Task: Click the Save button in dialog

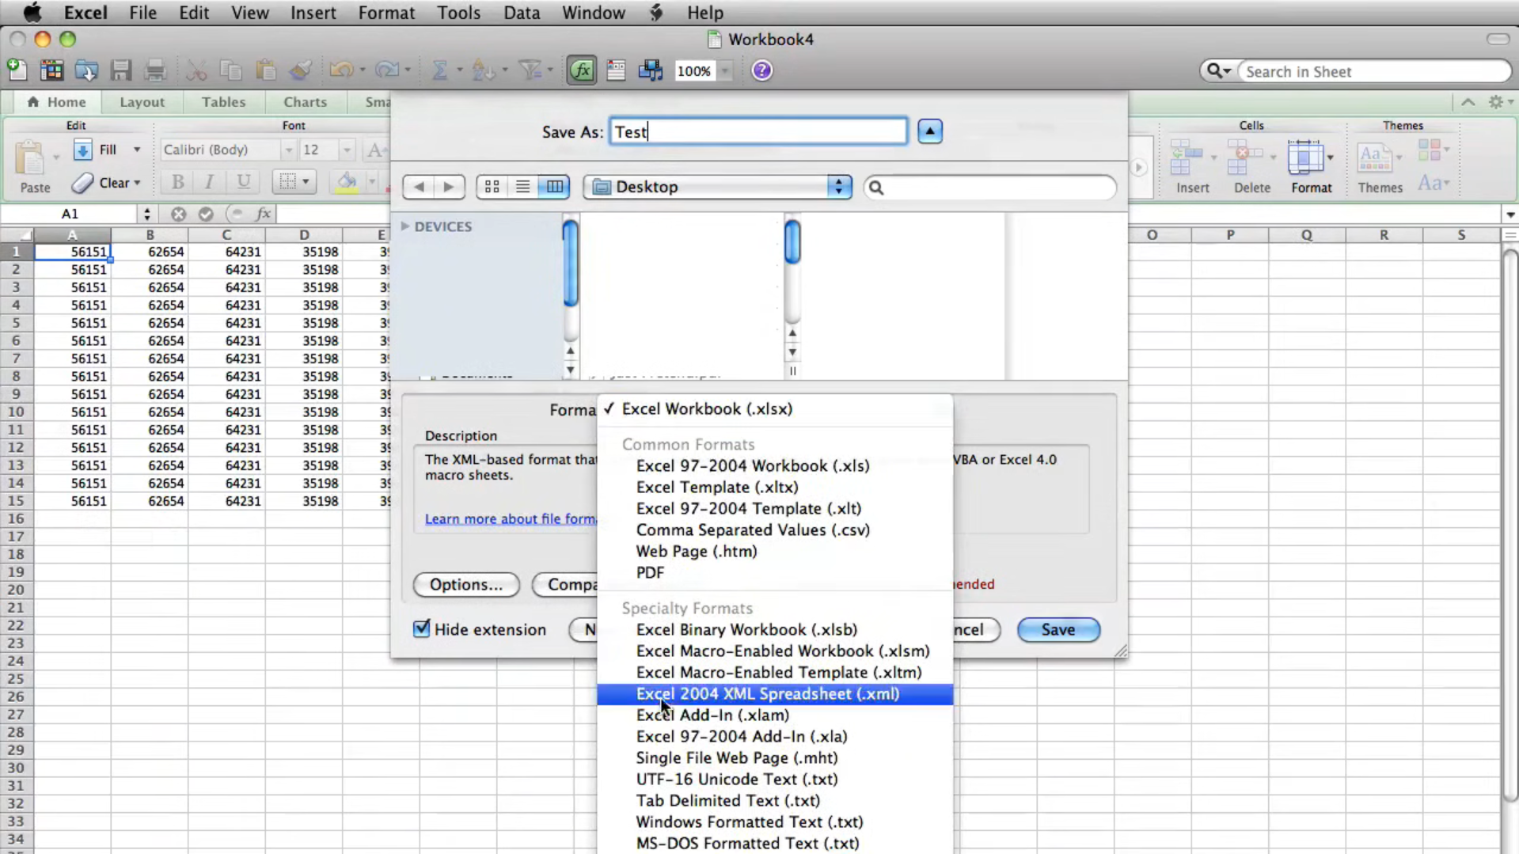Action: point(1058,630)
